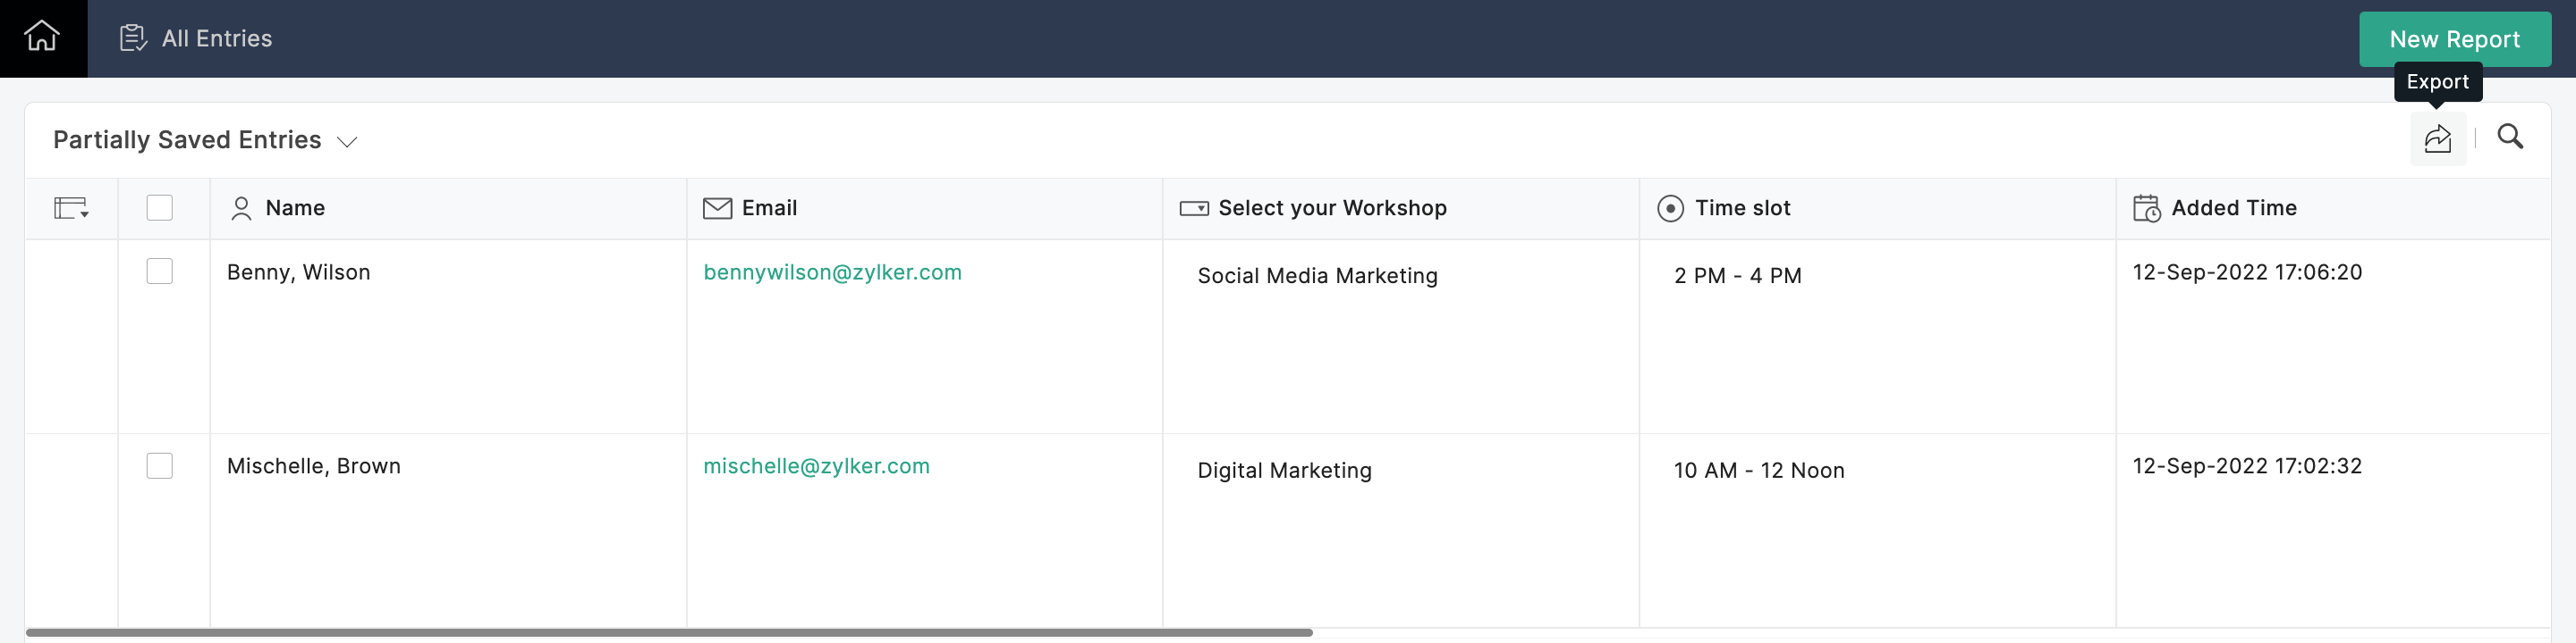2576x643 pixels.
Task: Click the dropdown icon beside Select your Workshop
Action: [x=1194, y=208]
